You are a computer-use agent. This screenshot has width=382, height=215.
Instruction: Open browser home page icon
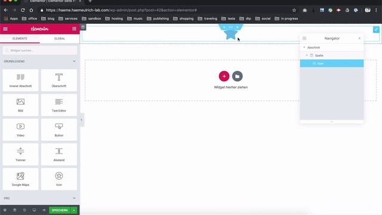[31, 10]
